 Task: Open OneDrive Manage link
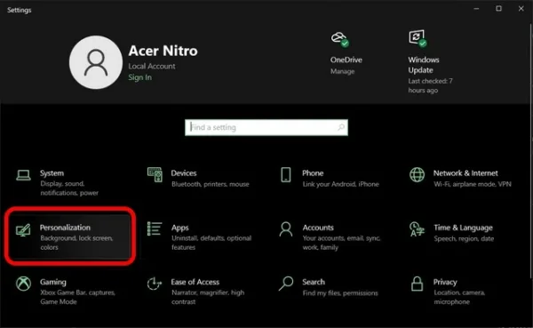[x=342, y=71]
